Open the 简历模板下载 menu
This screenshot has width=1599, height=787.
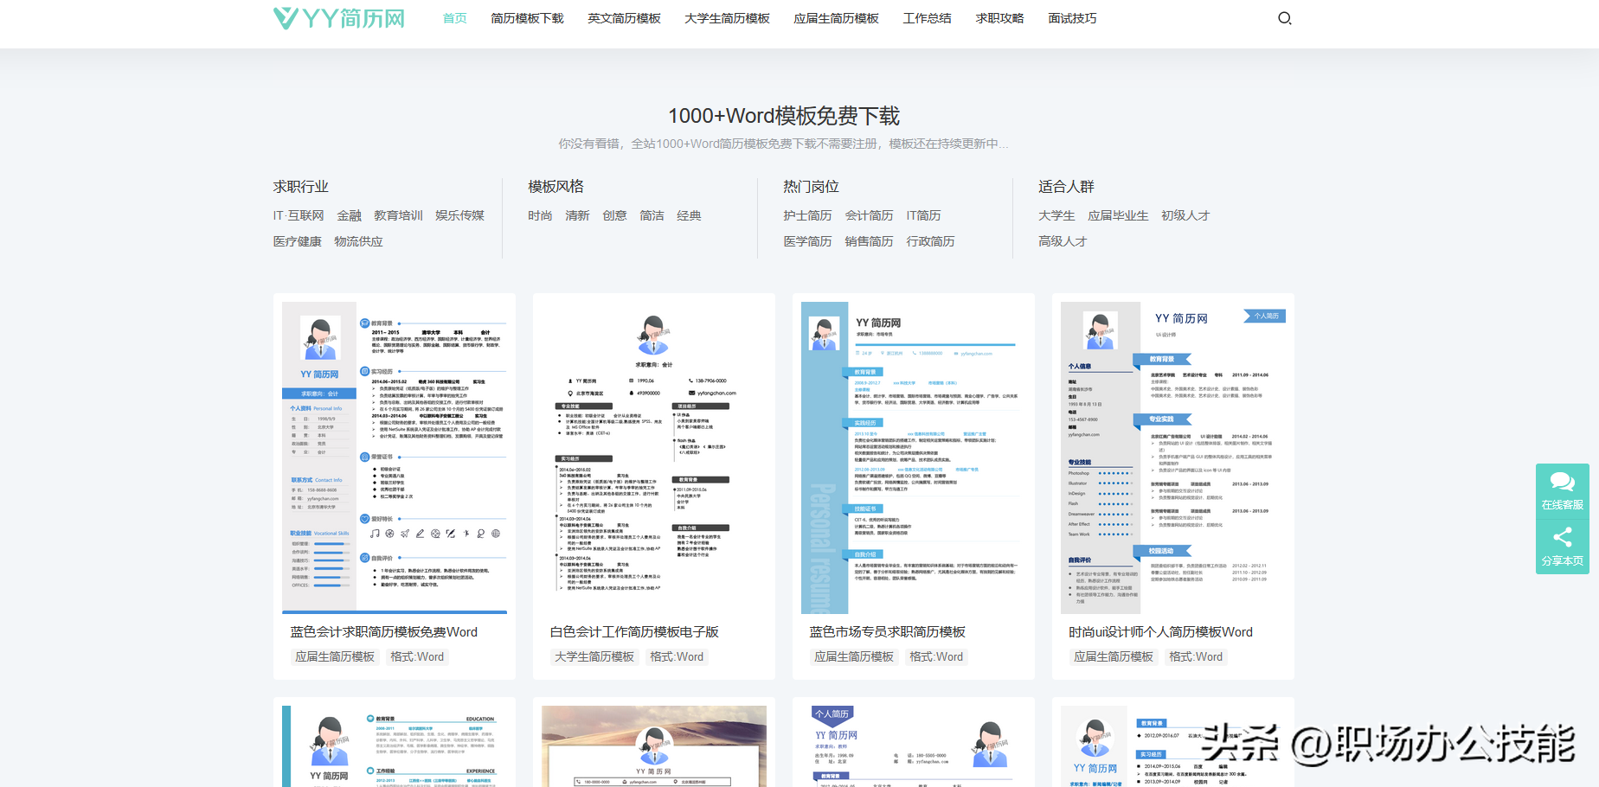coord(527,18)
